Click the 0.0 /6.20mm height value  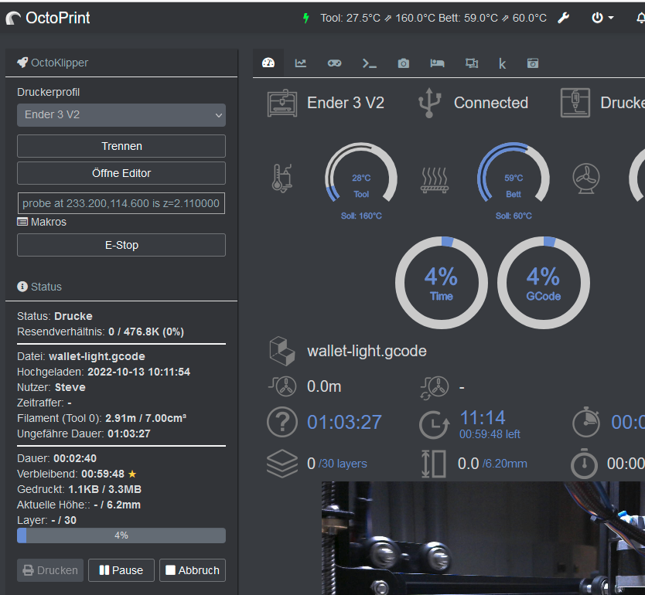pyautogui.click(x=493, y=464)
